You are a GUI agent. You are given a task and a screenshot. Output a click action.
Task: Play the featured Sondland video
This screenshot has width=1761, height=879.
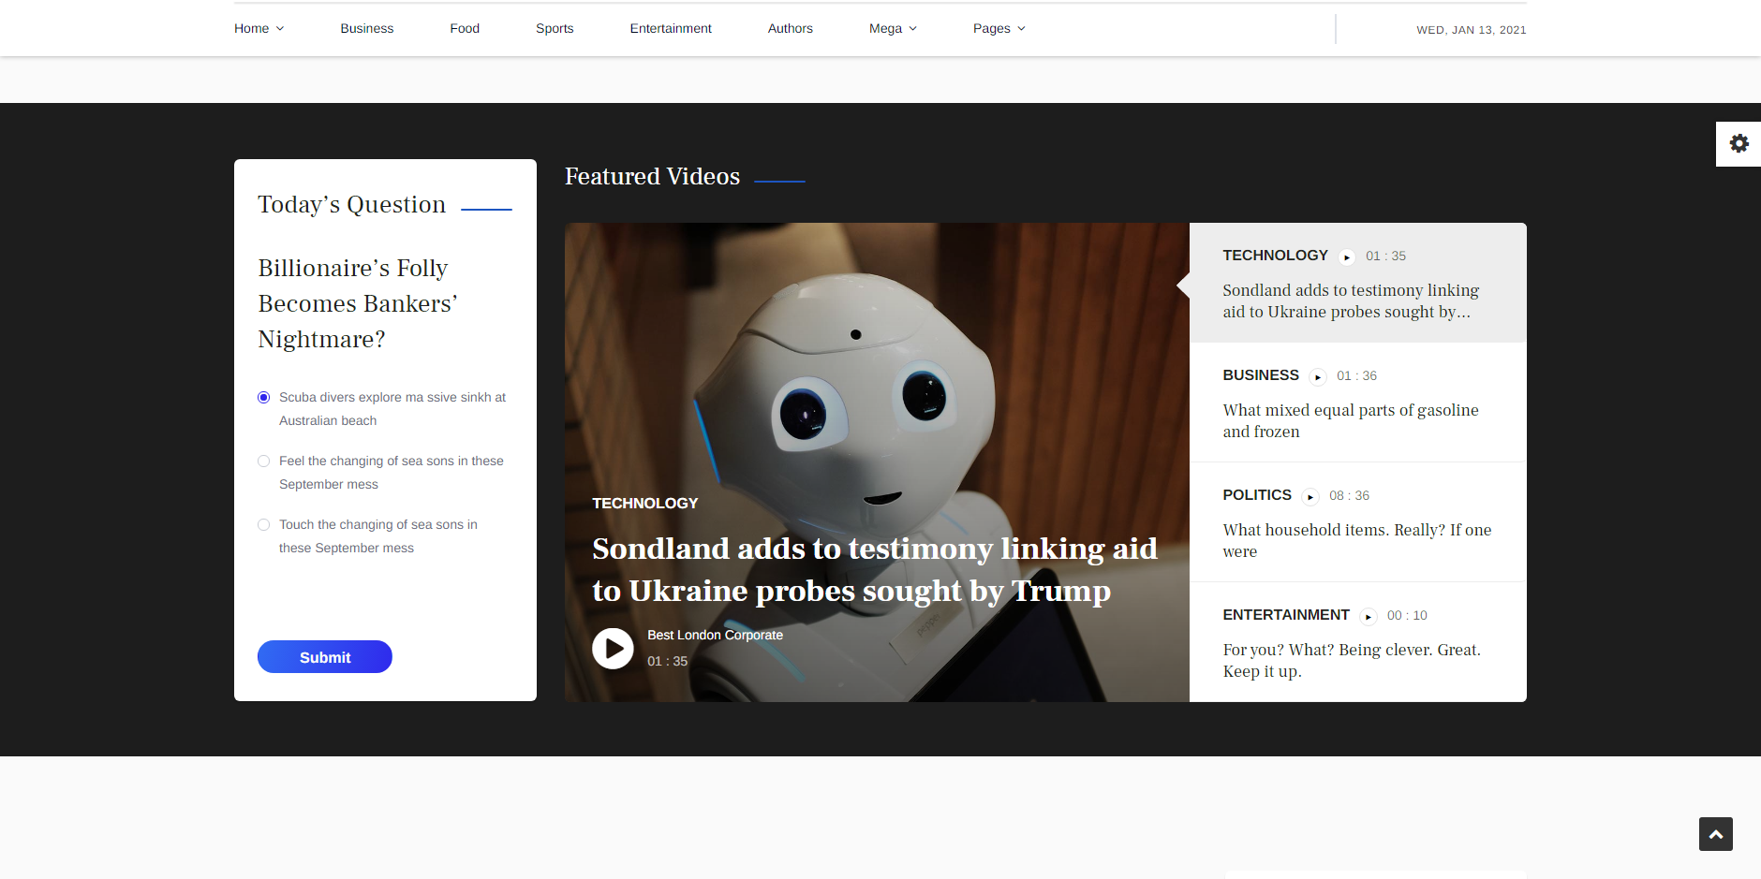[613, 648]
